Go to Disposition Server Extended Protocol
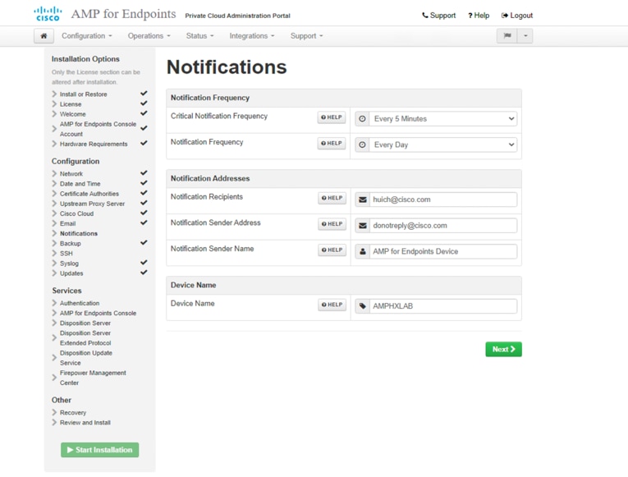Viewport: 628px width, 477px height. point(85,338)
